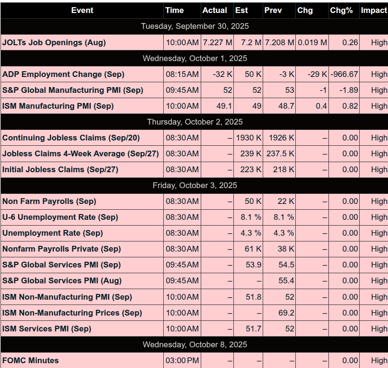Sort by the Event column header
This screenshot has height=368, width=388.
[82, 10]
